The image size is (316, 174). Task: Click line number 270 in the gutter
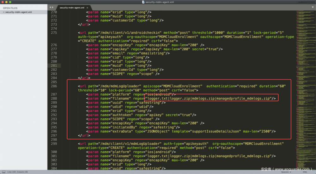[54, 12]
